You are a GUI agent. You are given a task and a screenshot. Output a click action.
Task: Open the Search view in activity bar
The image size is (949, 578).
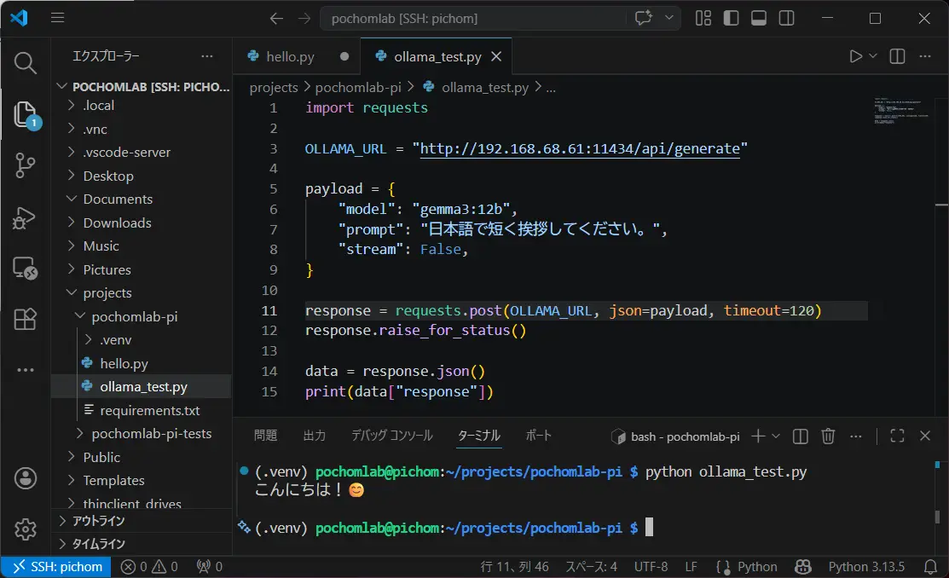[25, 62]
